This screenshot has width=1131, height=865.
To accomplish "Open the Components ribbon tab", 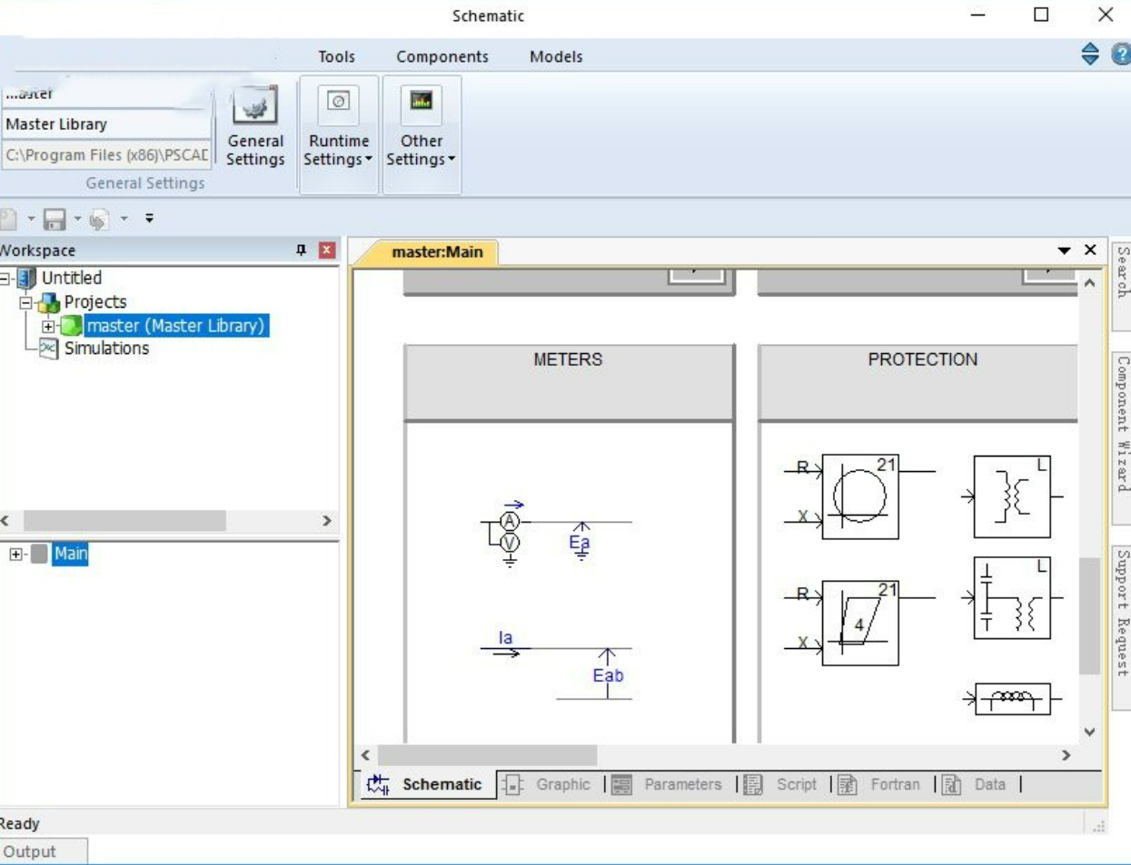I will pos(442,56).
